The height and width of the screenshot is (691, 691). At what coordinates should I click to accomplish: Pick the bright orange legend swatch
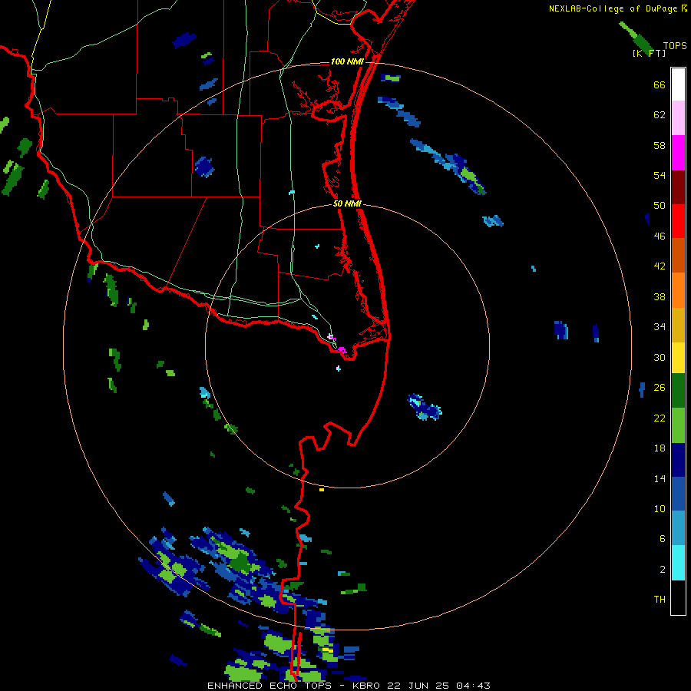point(678,290)
